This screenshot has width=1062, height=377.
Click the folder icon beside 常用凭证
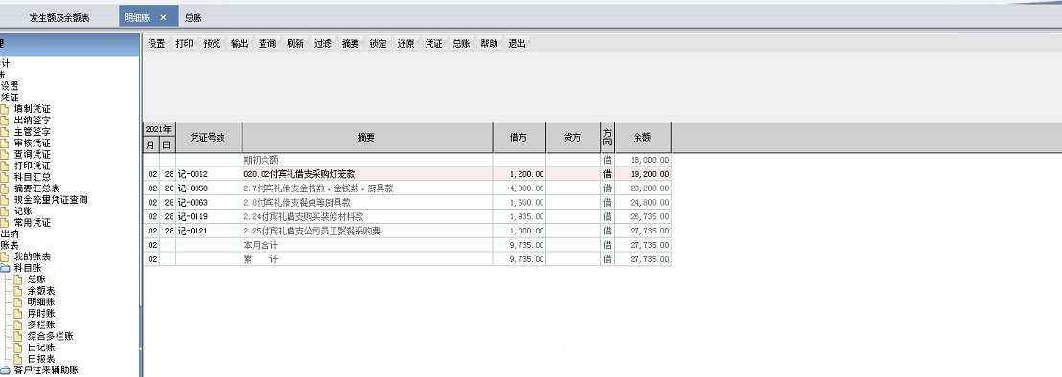pyautogui.click(x=5, y=222)
